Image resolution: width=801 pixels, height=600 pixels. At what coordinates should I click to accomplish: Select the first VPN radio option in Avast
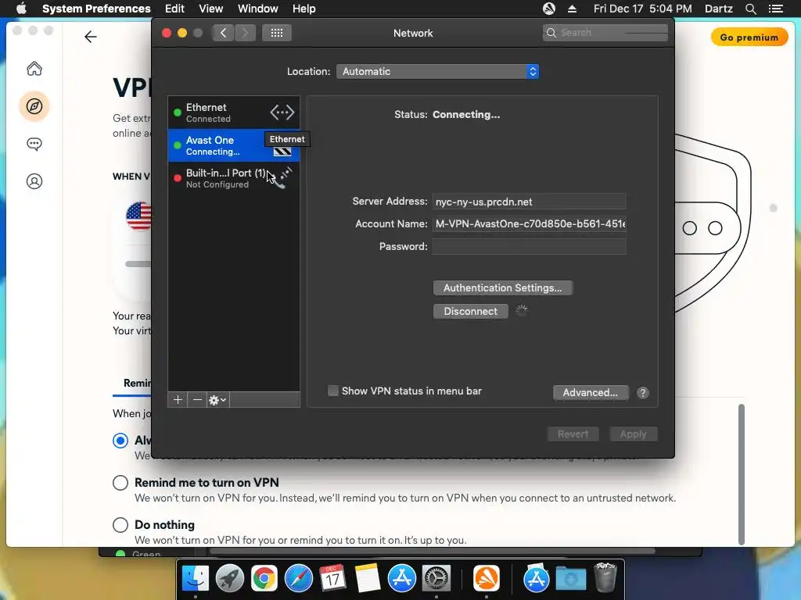(x=120, y=441)
